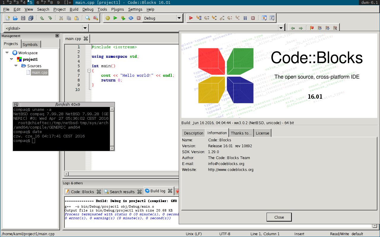Click the Copy toolbar icon
The image size is (380, 237).
[69, 18]
